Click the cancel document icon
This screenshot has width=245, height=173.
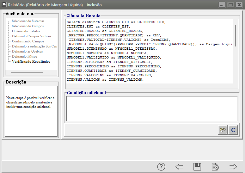215,166
